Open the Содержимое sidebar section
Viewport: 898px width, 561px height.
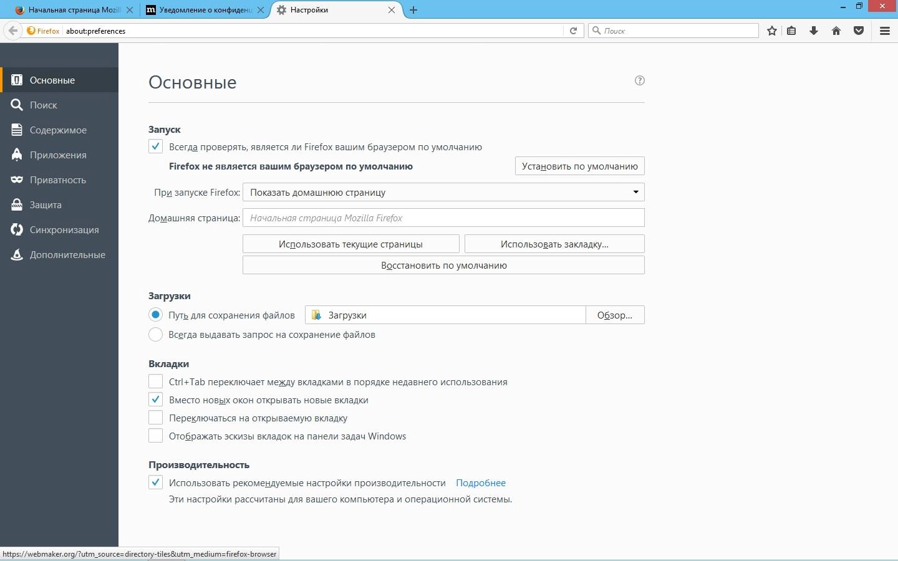[x=59, y=130]
